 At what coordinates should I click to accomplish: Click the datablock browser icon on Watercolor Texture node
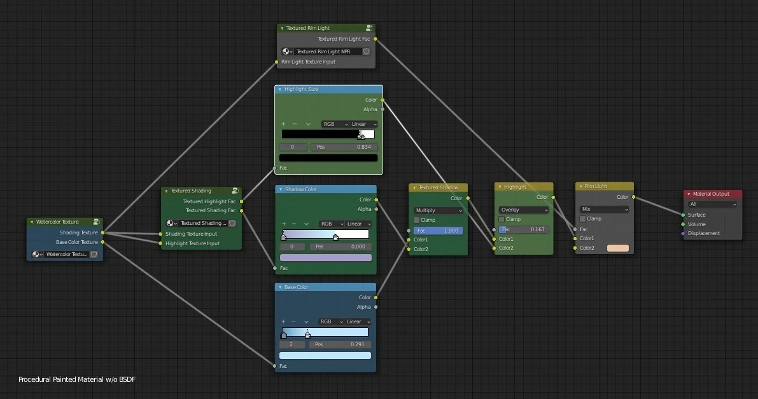(x=38, y=254)
